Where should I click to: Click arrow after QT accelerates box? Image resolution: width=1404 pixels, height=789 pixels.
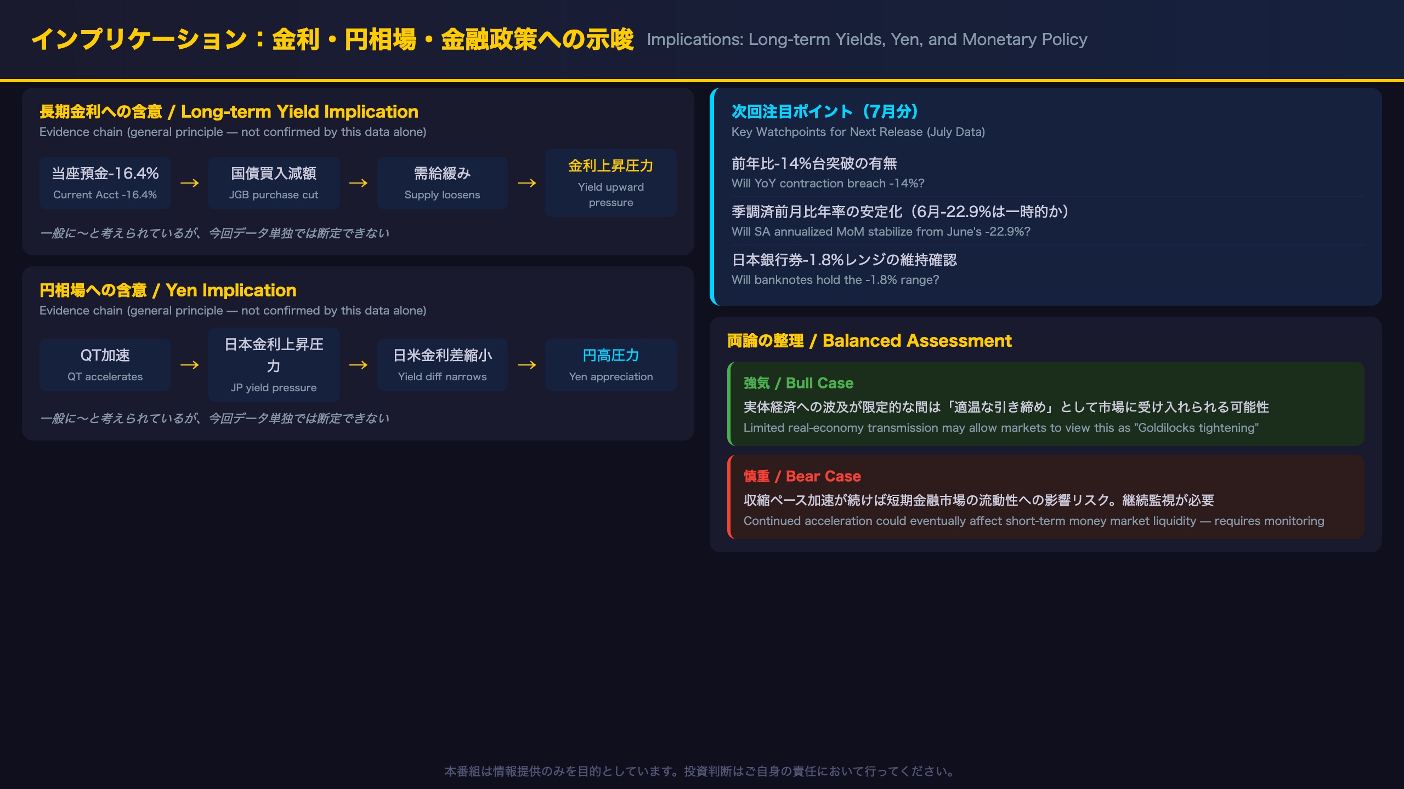[190, 365]
